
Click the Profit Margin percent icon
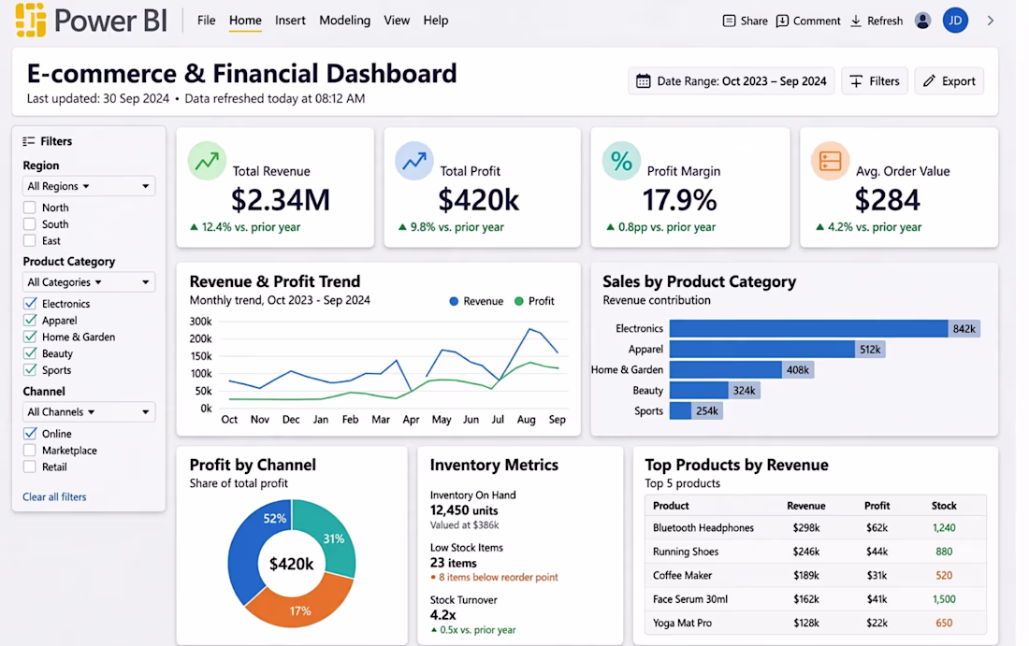621,161
